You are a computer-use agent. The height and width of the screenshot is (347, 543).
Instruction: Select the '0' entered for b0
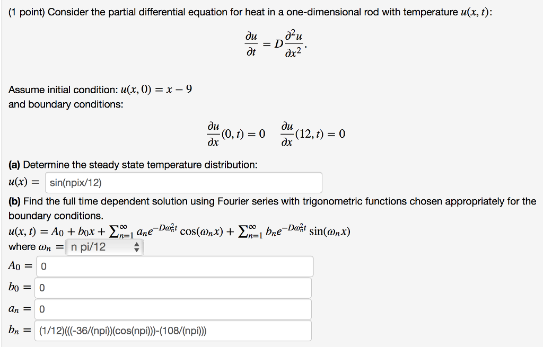coord(40,287)
